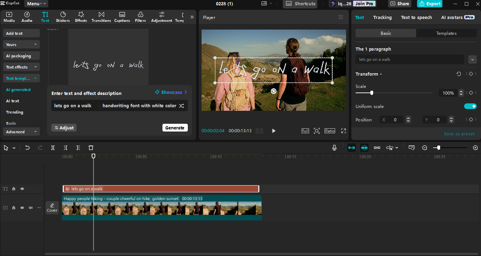Switch to the Templates tab
This screenshot has height=256, width=481.
[446, 33]
